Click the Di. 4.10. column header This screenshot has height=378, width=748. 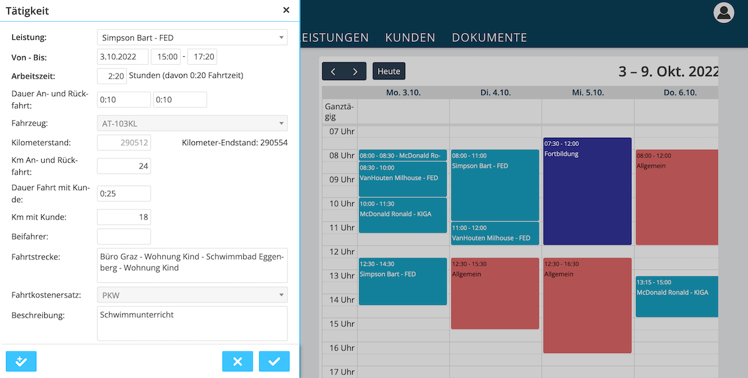[x=496, y=93]
